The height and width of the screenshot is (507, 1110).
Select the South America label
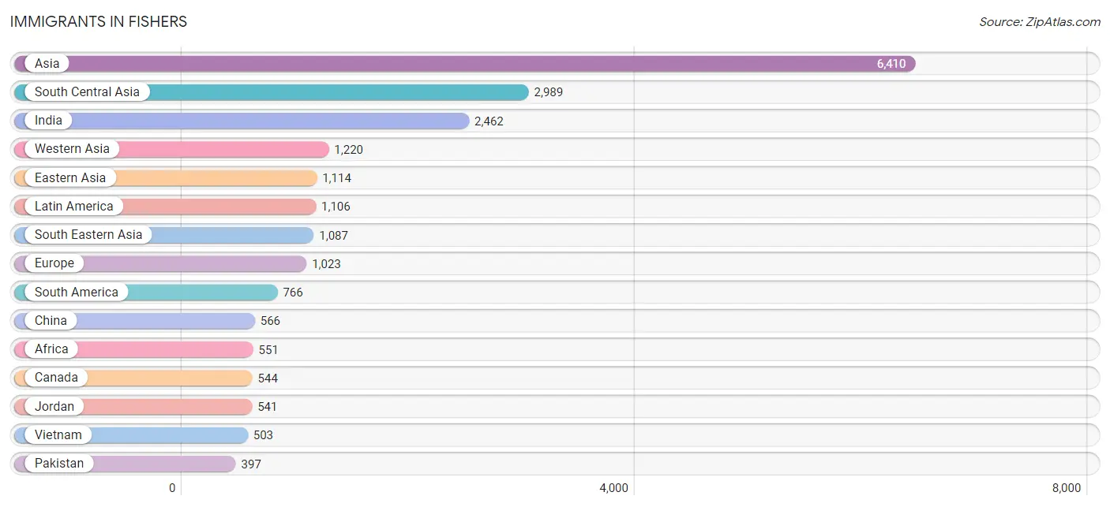point(76,292)
